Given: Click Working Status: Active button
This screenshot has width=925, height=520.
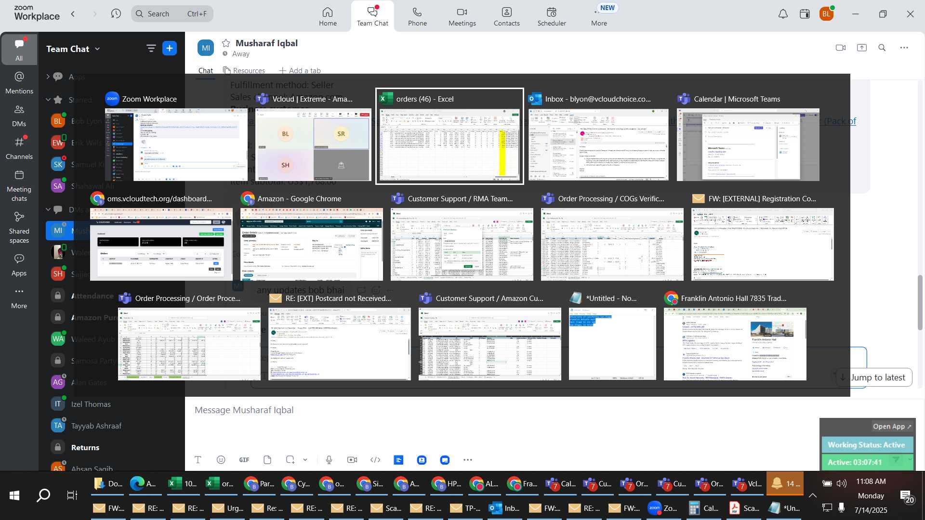Looking at the screenshot, I should (866, 445).
